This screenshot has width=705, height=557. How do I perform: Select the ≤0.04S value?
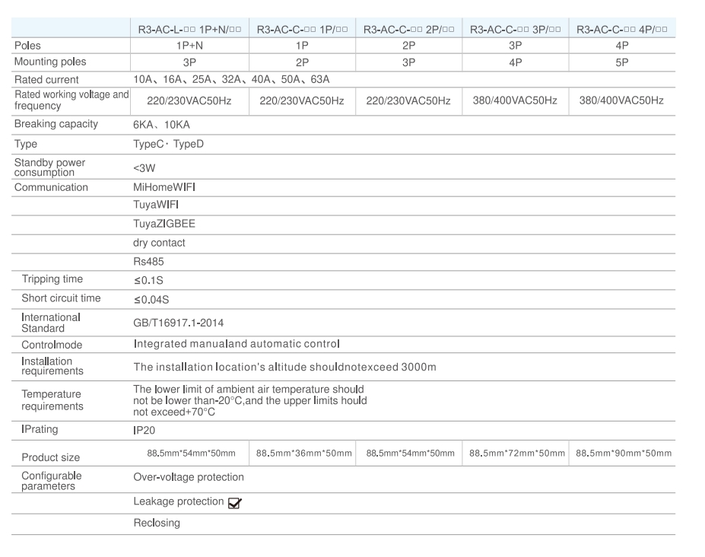pyautogui.click(x=151, y=300)
